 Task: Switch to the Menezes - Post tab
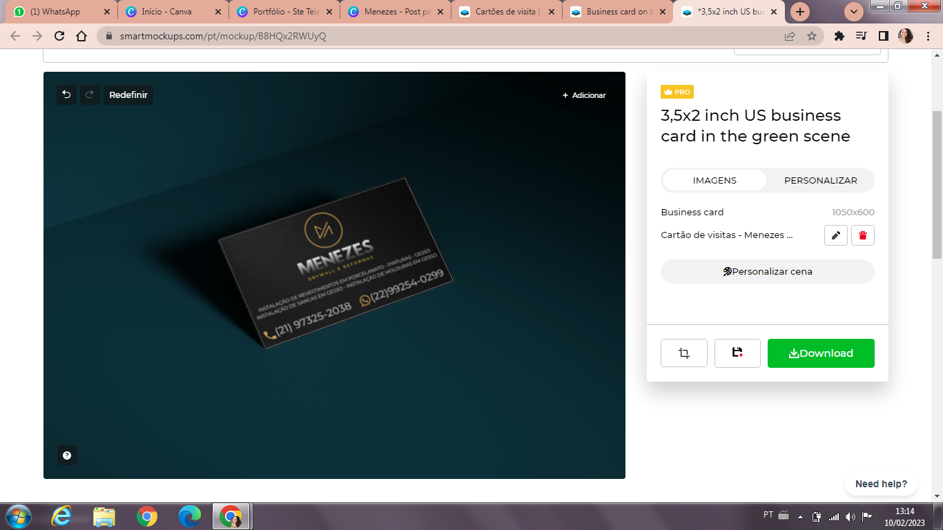click(396, 12)
